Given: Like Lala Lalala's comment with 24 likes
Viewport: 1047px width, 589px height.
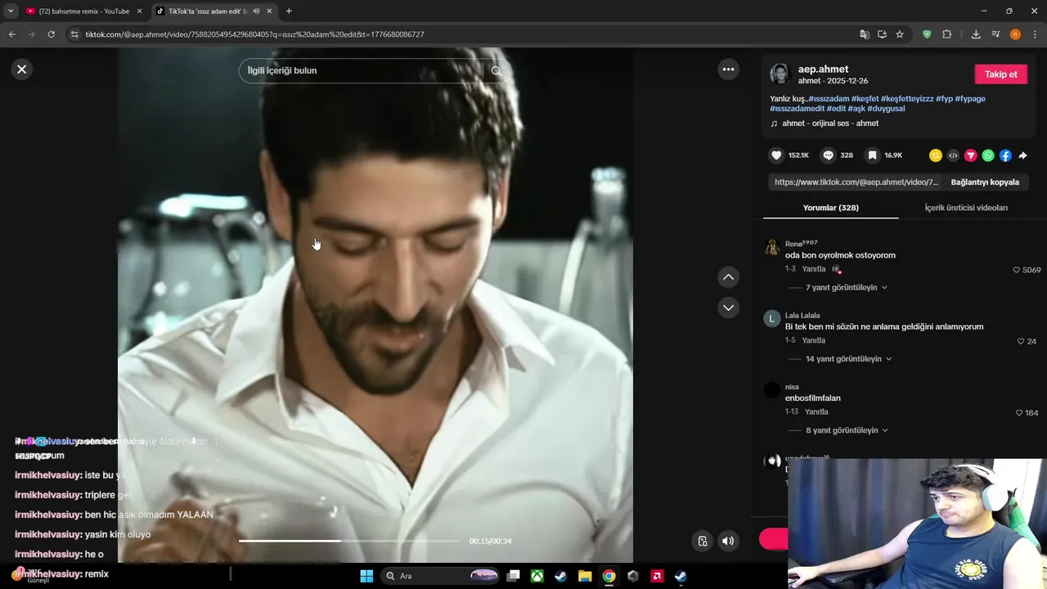Looking at the screenshot, I should pos(1021,341).
